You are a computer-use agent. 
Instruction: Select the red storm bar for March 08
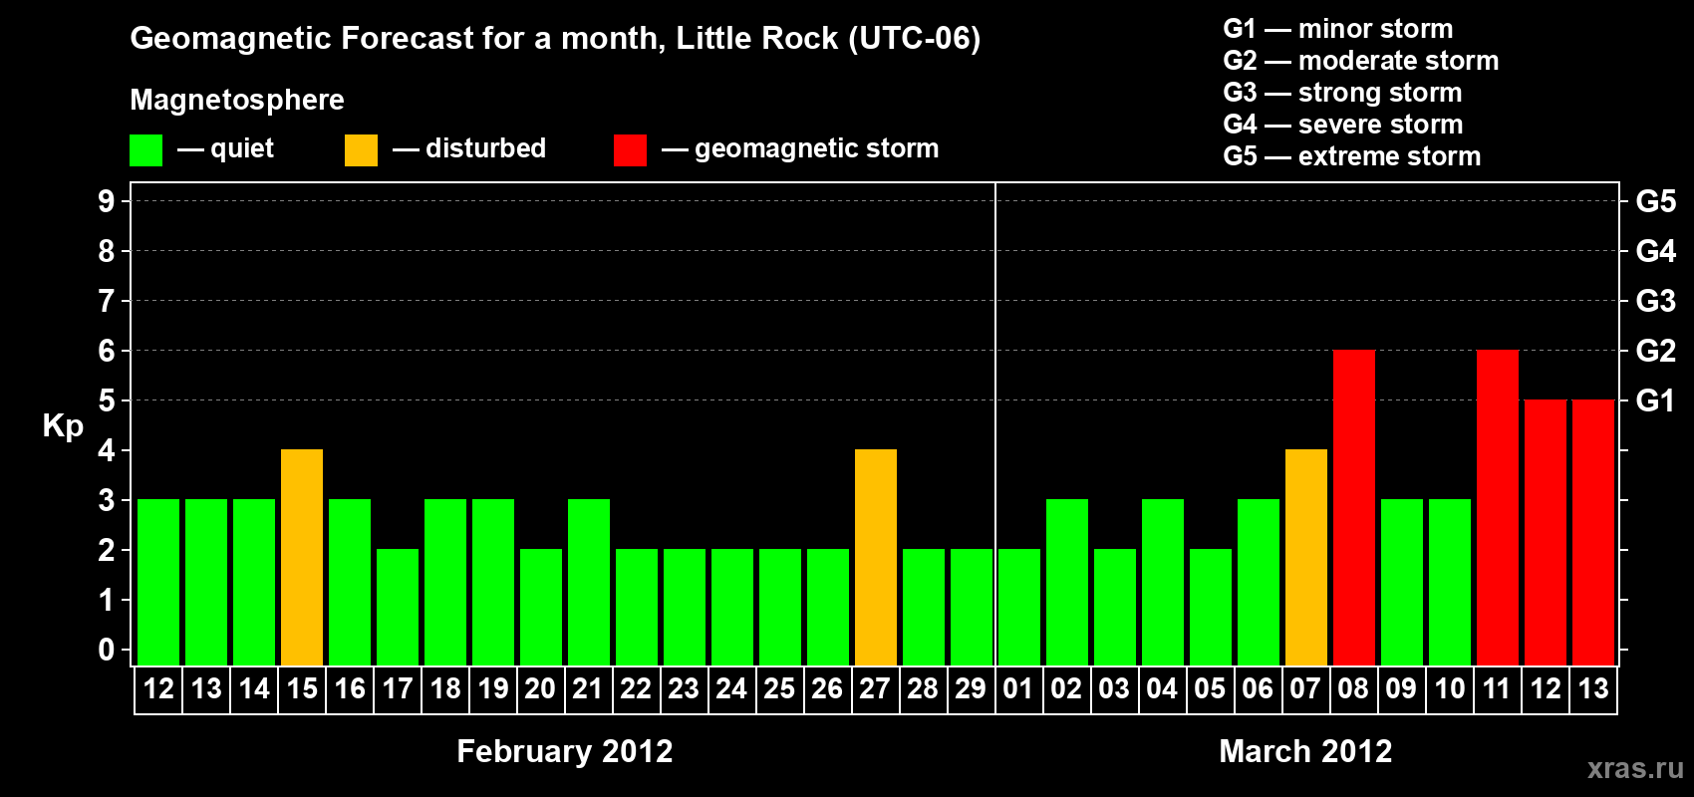click(x=1354, y=507)
